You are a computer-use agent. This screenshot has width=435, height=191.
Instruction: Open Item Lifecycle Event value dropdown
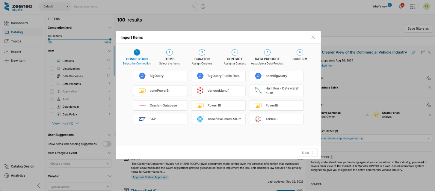tap(79, 163)
